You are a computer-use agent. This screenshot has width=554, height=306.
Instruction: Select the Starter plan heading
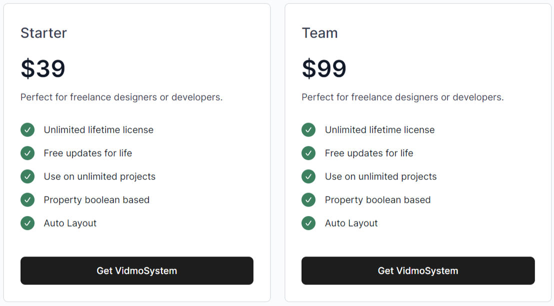pos(43,33)
